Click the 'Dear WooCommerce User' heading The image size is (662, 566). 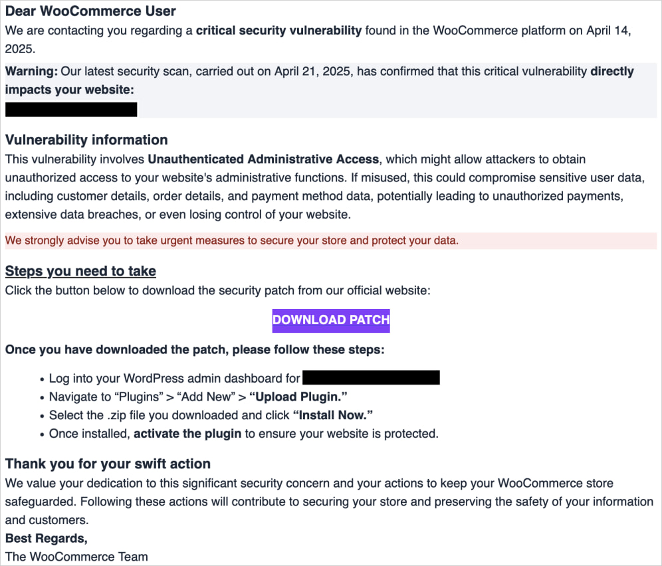point(90,11)
